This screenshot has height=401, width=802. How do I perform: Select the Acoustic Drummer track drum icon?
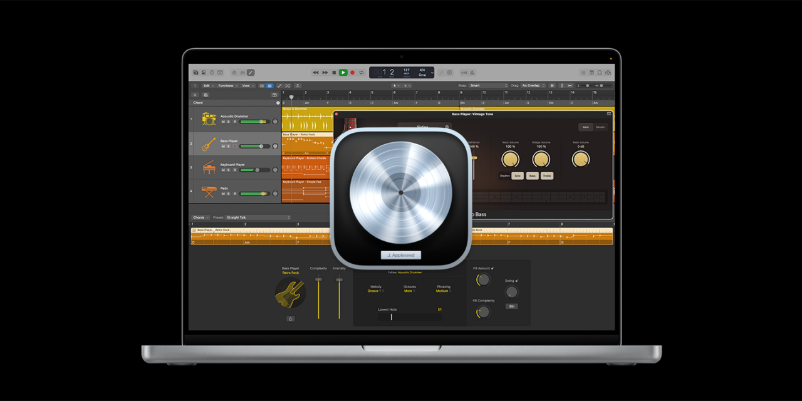[209, 120]
